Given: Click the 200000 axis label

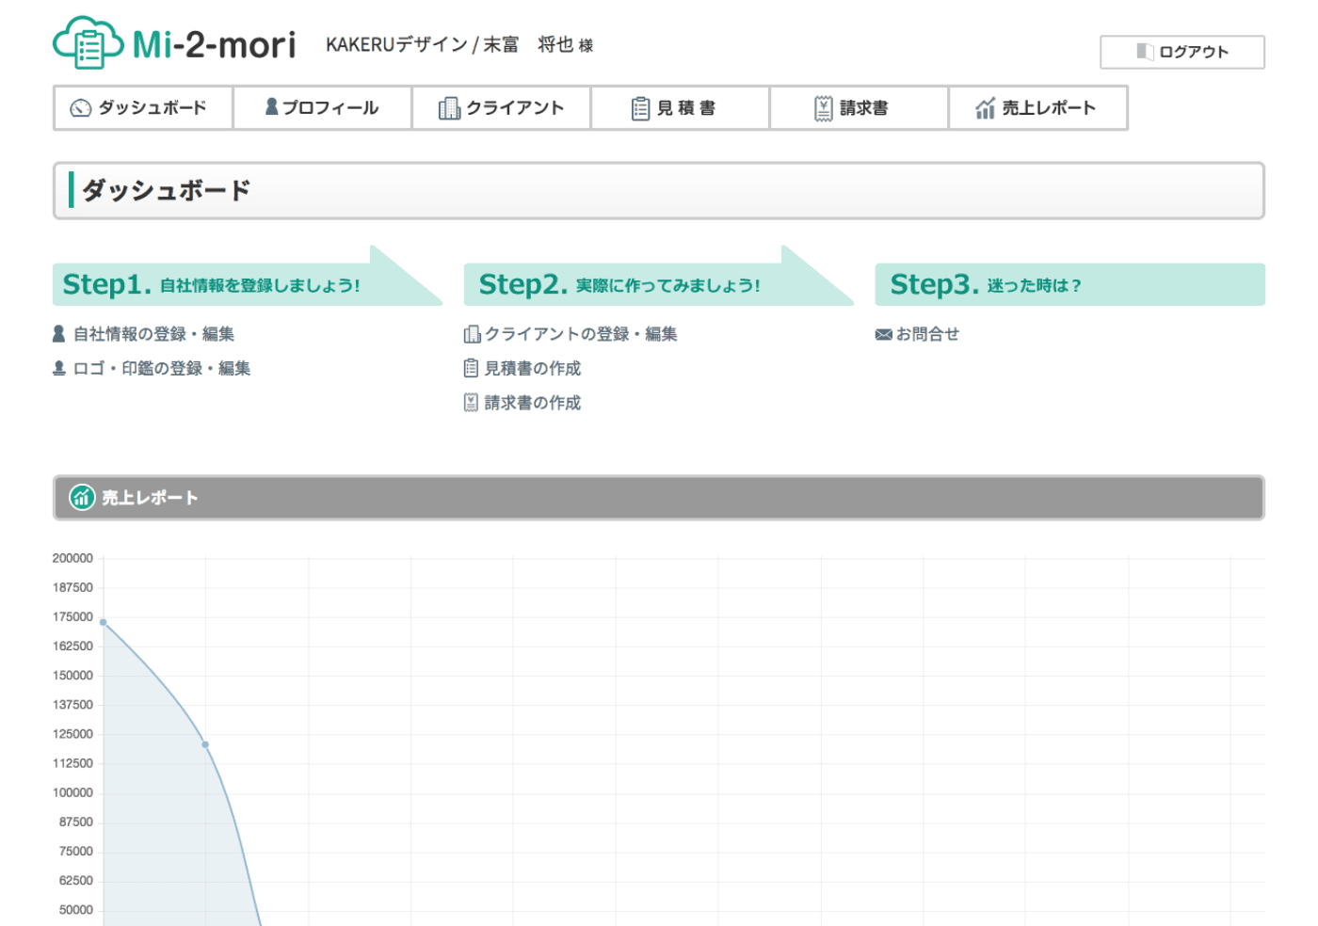Looking at the screenshot, I should tap(72, 558).
